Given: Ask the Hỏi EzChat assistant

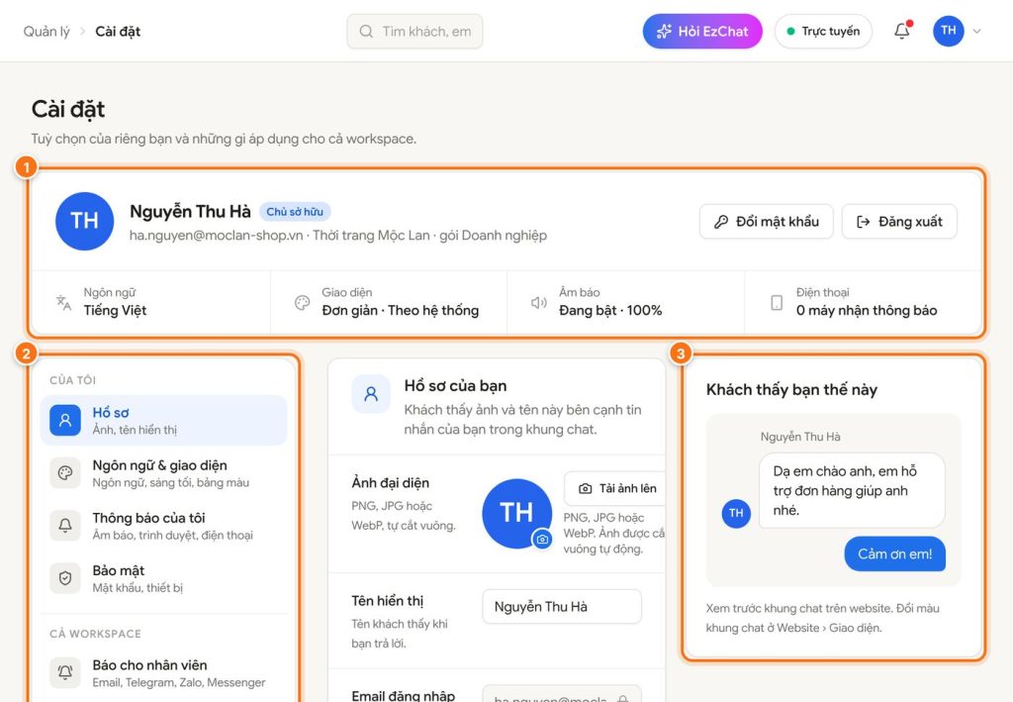Looking at the screenshot, I should point(702,31).
